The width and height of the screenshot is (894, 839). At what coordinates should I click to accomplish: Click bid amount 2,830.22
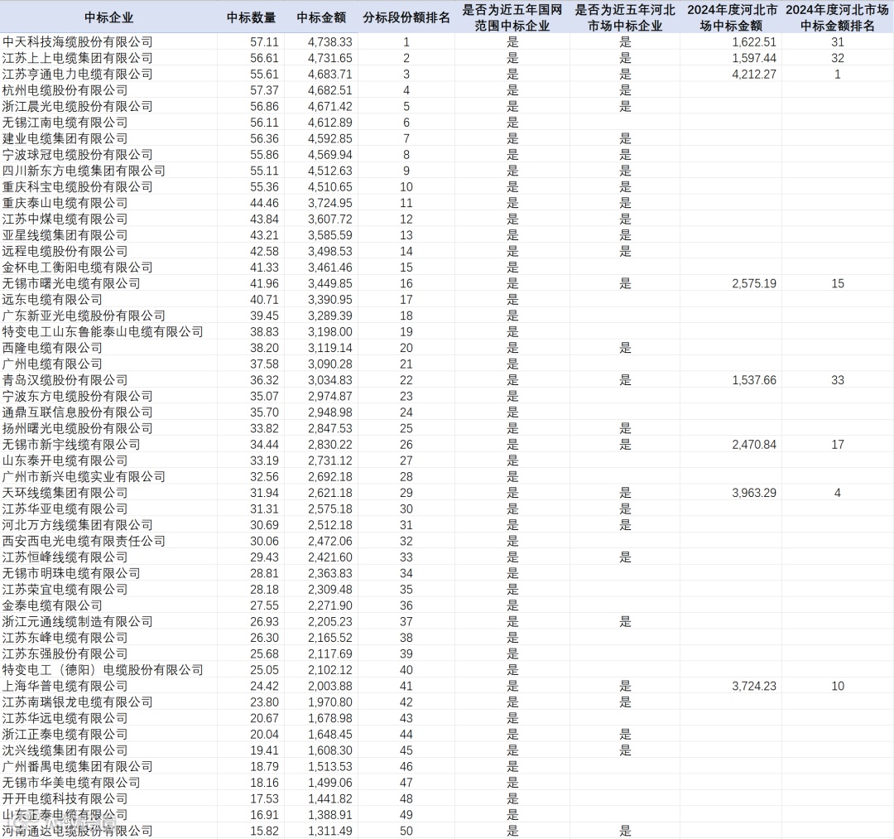pyautogui.click(x=330, y=445)
